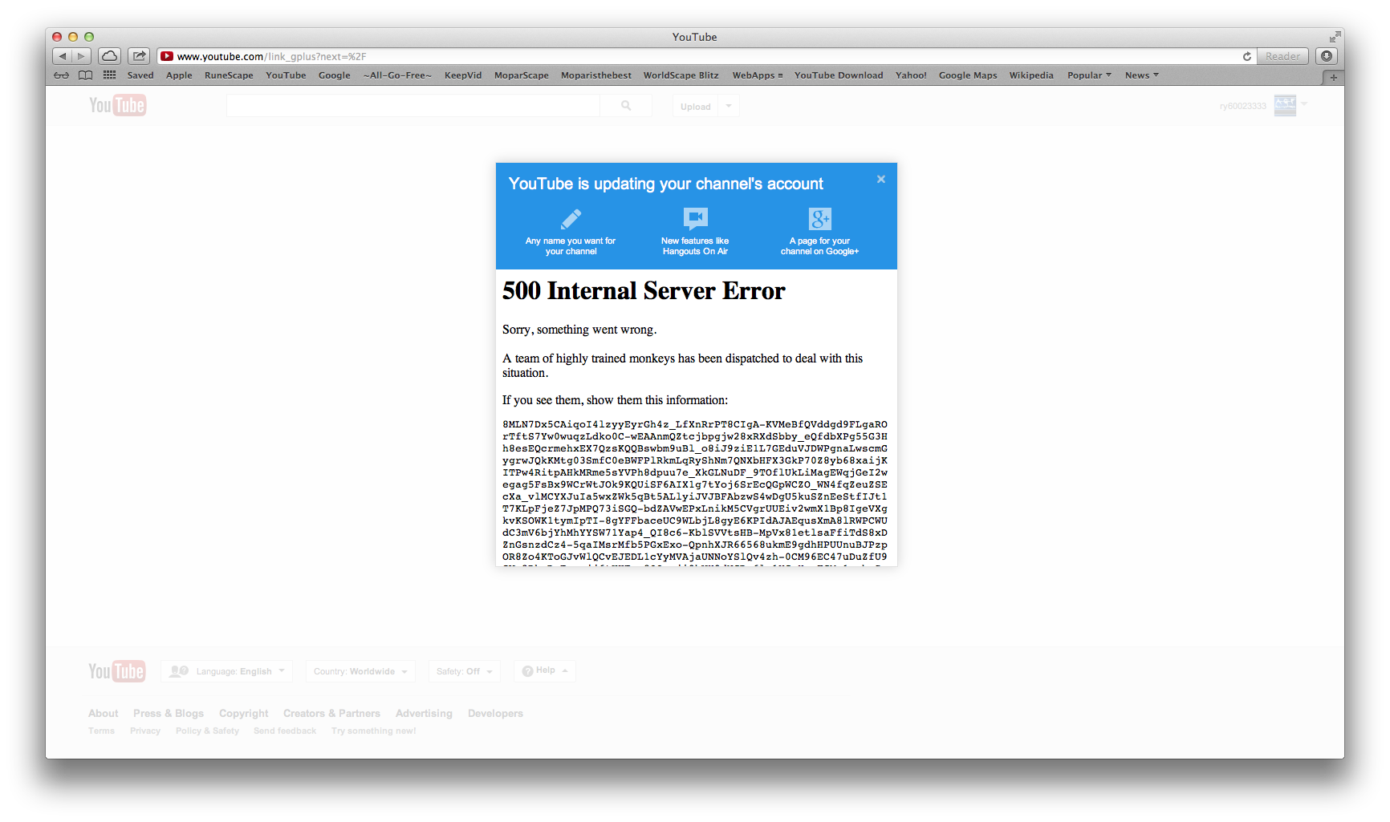Show bookmarks with the open book icon
This screenshot has height=822, width=1390.
(x=85, y=75)
